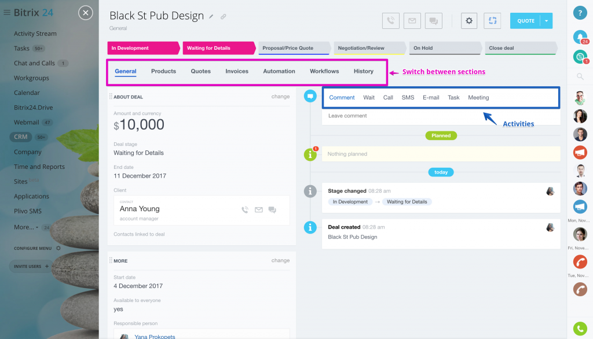
Task: Open Chat and Calls in the left menu
Action: click(x=34, y=63)
